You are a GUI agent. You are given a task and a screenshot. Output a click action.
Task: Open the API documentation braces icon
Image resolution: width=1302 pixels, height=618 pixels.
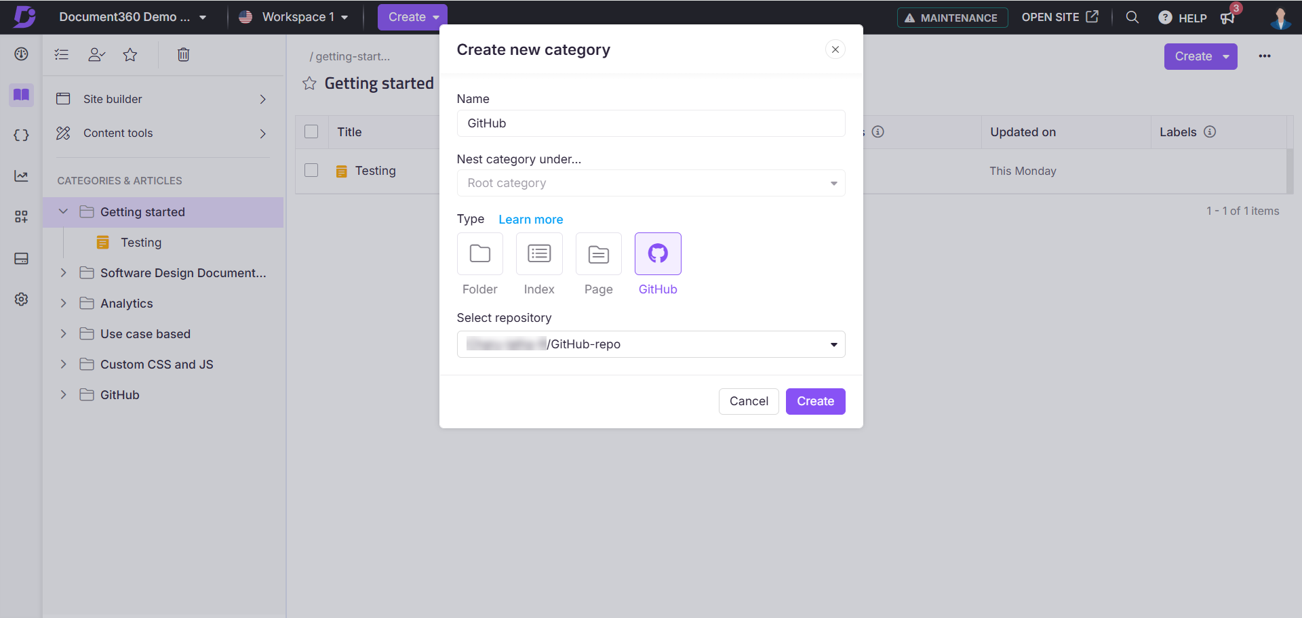point(21,135)
